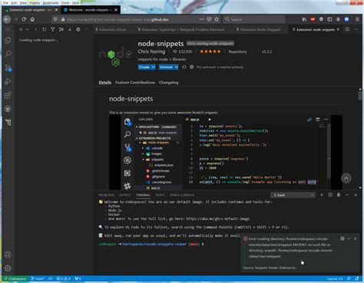
Task: Open editor more actions ellipsis
Action: point(356,29)
